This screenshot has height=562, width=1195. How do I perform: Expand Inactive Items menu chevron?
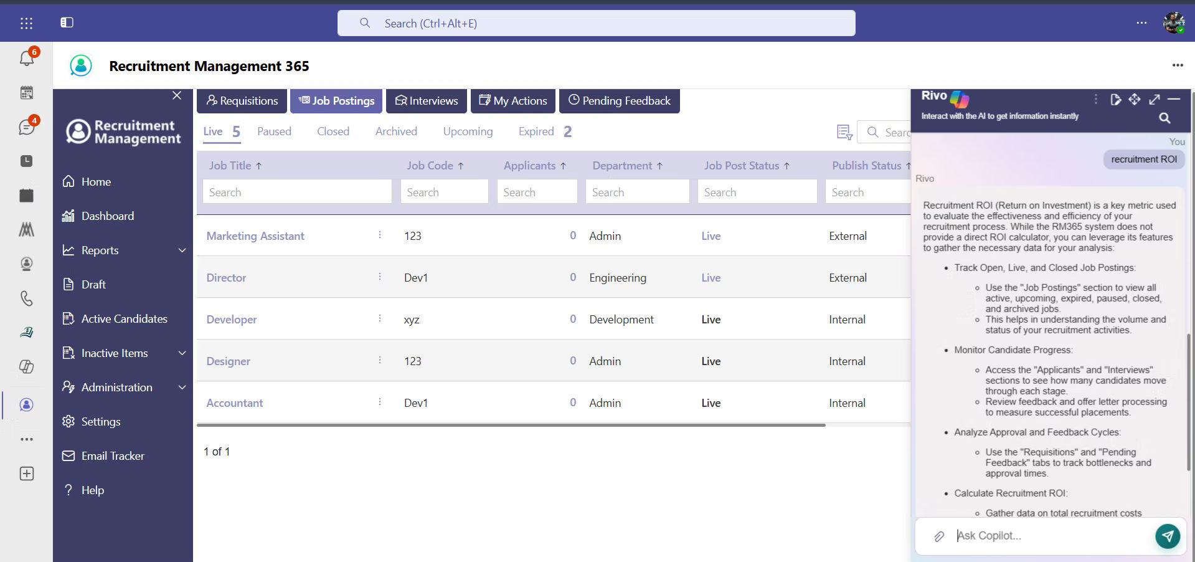click(182, 353)
